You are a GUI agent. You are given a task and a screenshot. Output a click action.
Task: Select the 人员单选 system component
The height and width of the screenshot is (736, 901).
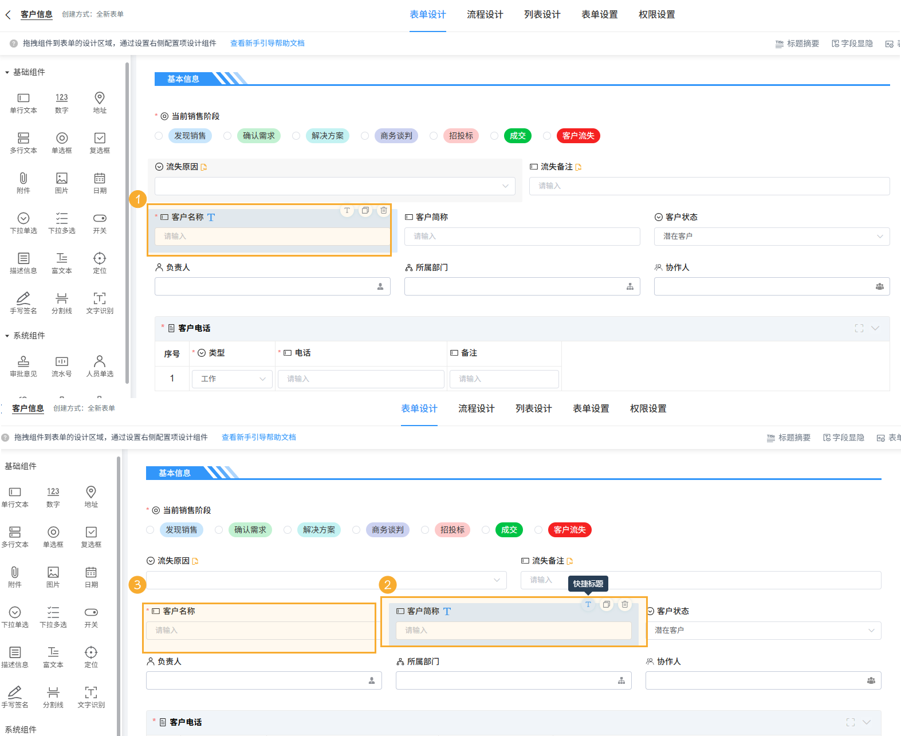click(100, 366)
